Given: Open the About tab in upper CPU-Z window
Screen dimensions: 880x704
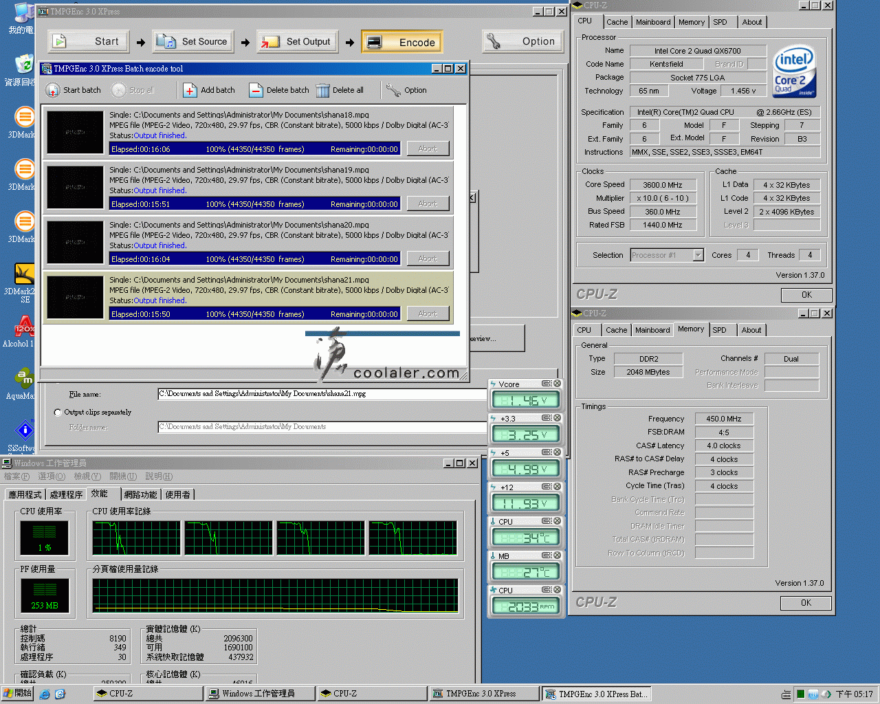Looking at the screenshot, I should tap(752, 22).
